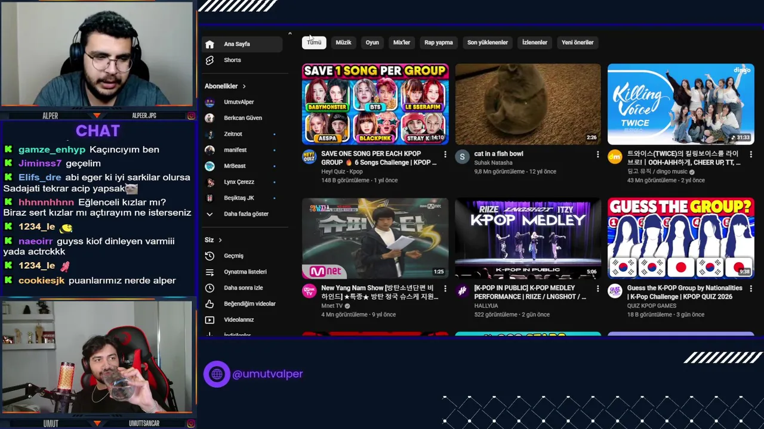Open Hey! Quiz channel avatar
Viewport: 764px width, 429px height.
(309, 157)
